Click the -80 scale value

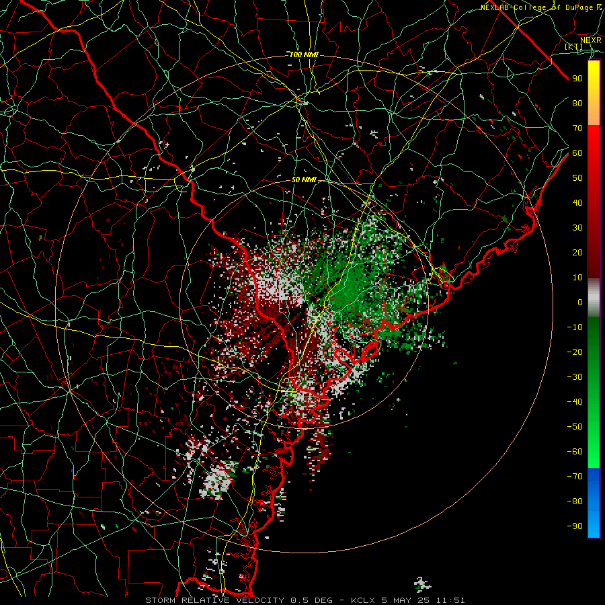coord(575,501)
